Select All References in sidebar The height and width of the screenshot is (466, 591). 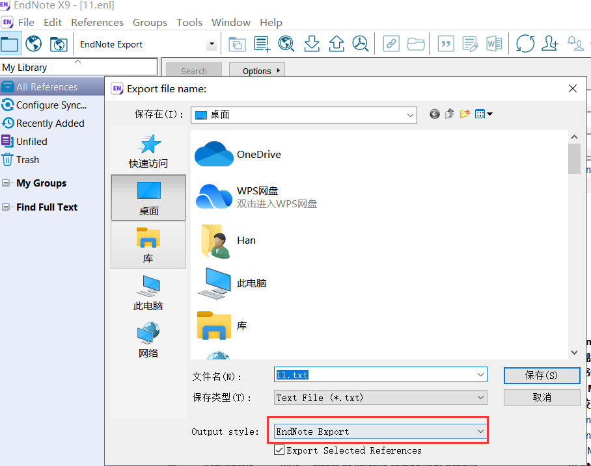[x=52, y=87]
